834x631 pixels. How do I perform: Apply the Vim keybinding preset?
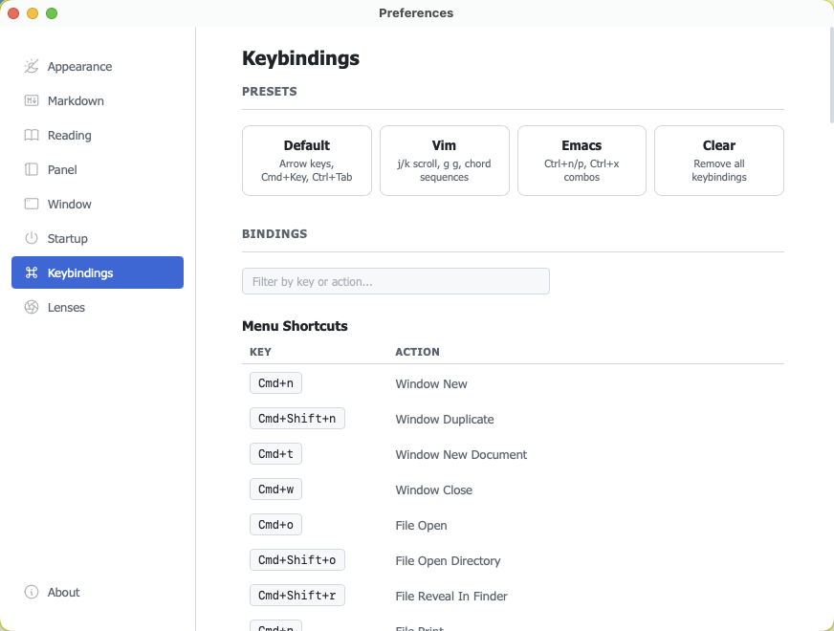click(444, 161)
